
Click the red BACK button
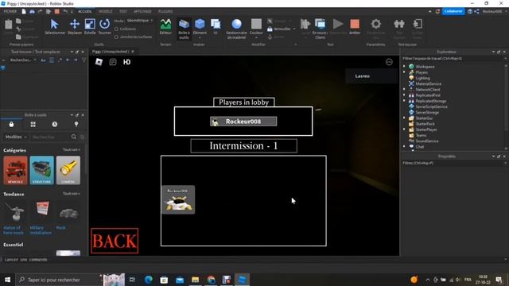(x=115, y=241)
